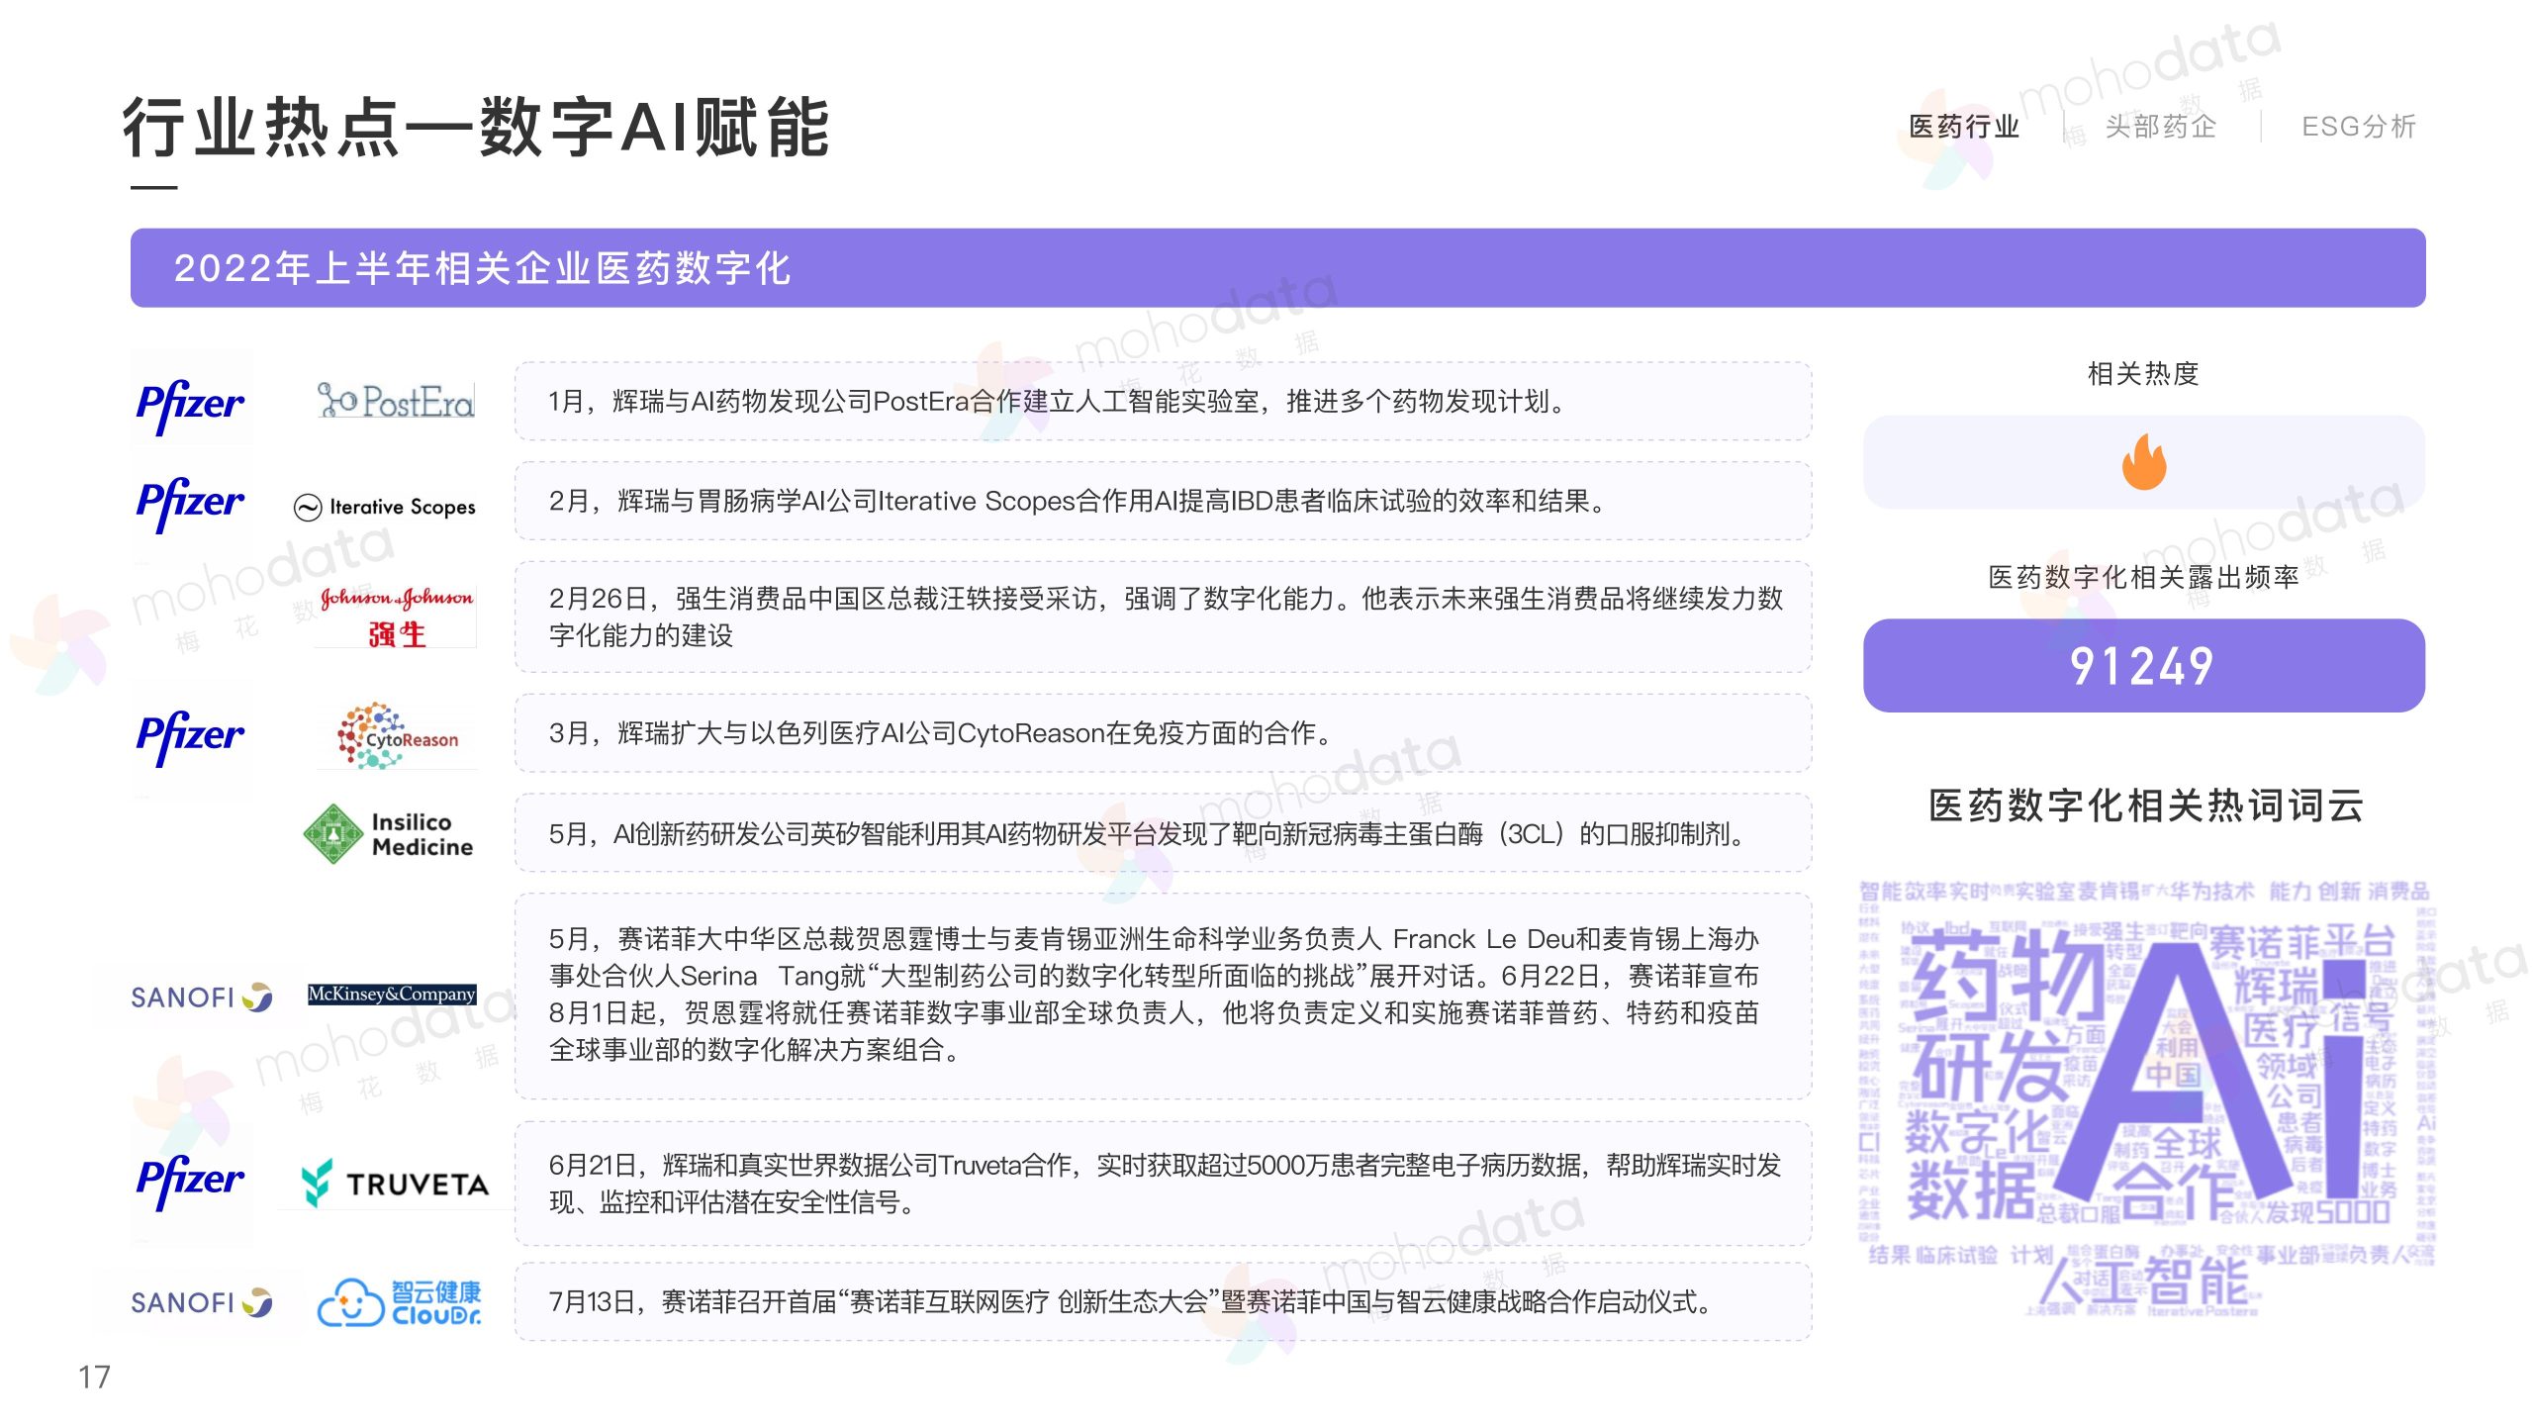
Task: Open the ESG分析 tab
Action: 2359,127
